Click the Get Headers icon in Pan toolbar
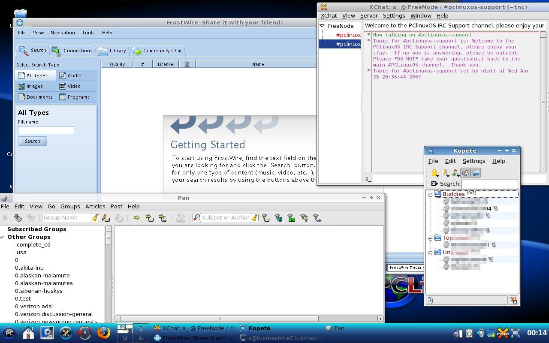This screenshot has height=343, width=549. (18, 218)
